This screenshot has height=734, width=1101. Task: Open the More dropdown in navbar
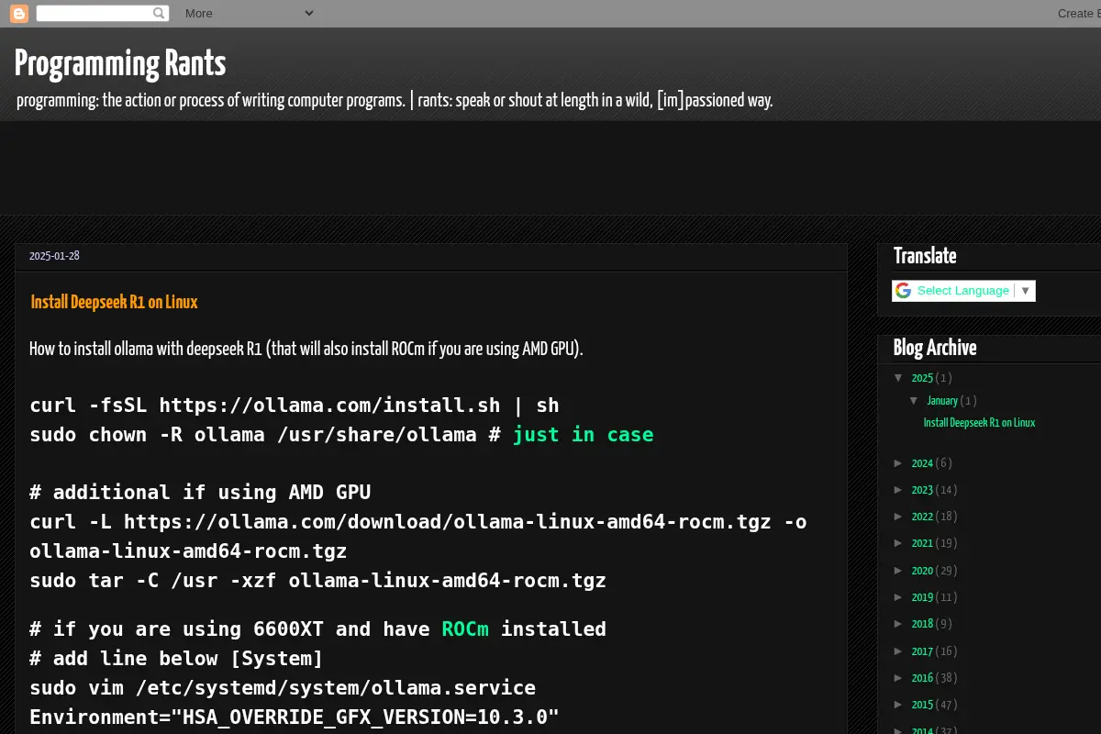point(249,13)
